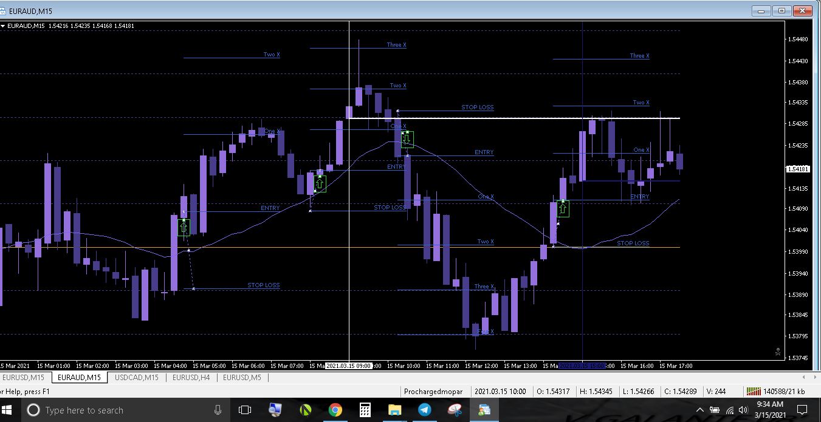The width and height of the screenshot is (821, 422).
Task: Open the notifications action center
Action: [802, 410]
